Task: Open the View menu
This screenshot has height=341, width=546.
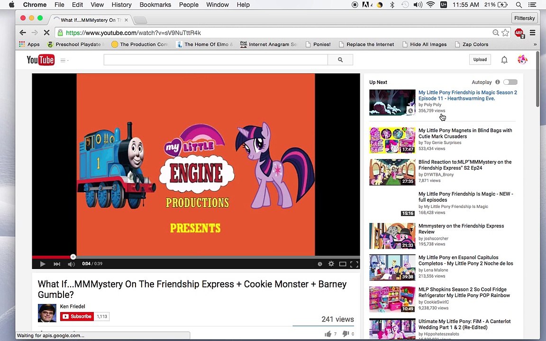Action: coord(97,5)
